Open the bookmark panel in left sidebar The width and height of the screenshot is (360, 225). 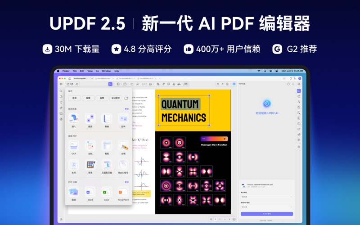coord(61,103)
